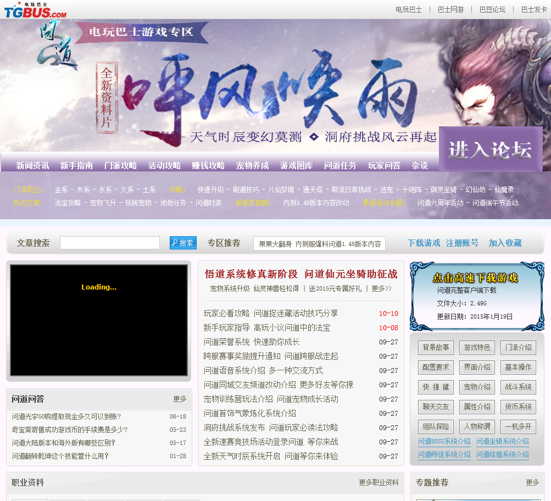
Task: Open article 问道语音系统介绍
Action: [x=263, y=370]
